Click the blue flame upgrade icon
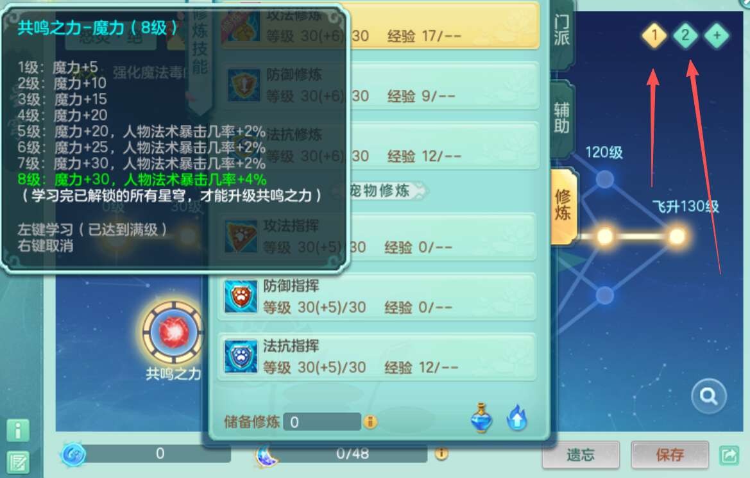 [x=516, y=418]
